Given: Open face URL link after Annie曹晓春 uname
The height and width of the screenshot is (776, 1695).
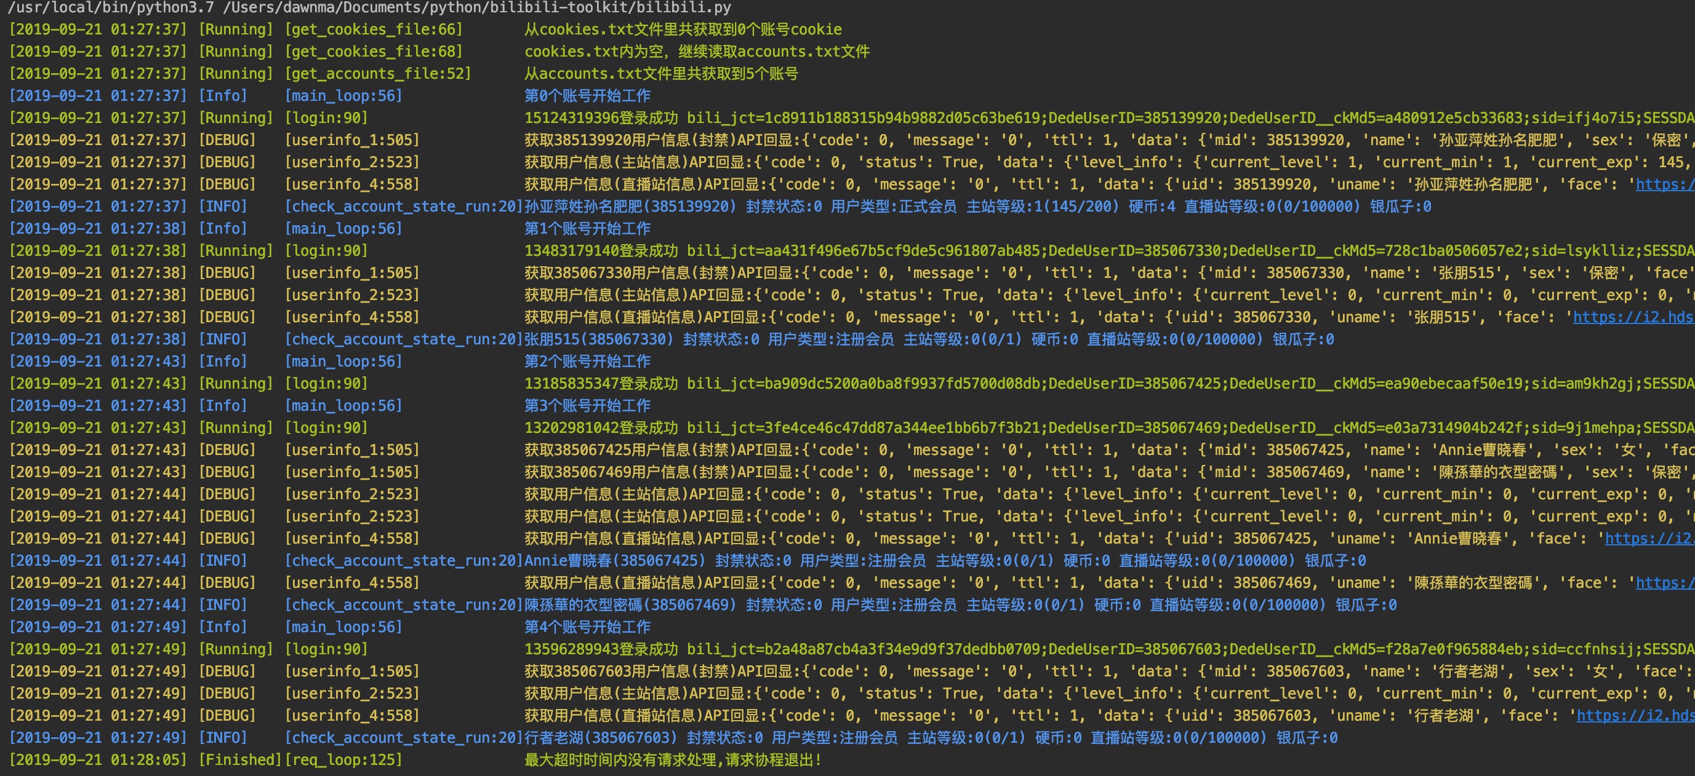Looking at the screenshot, I should (1648, 539).
